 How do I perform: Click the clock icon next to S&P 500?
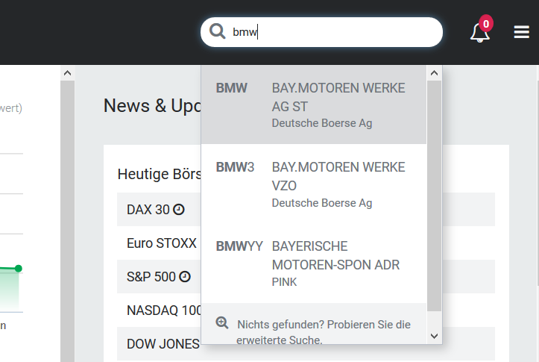pyautogui.click(x=185, y=277)
